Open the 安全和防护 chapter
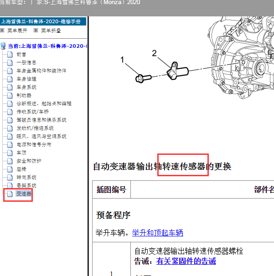 pos(29,161)
